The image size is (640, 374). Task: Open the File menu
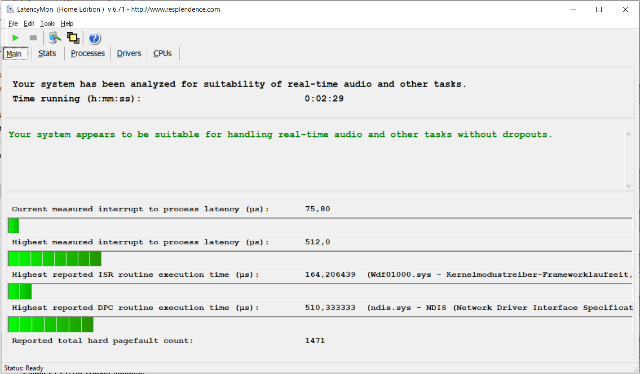(x=13, y=23)
